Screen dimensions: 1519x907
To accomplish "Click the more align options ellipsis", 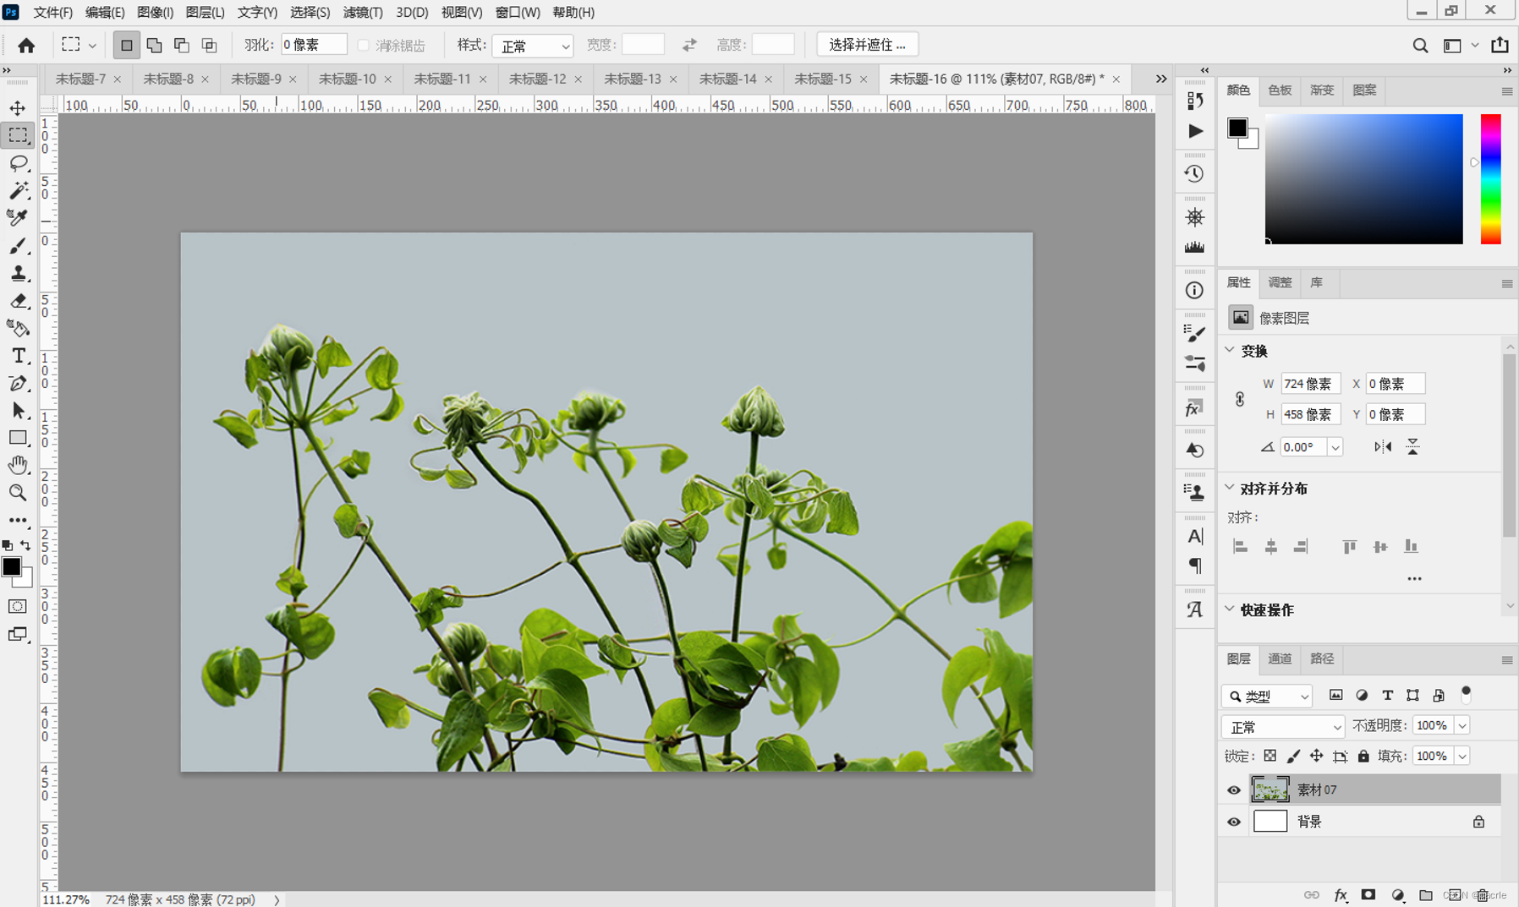I will (x=1414, y=579).
